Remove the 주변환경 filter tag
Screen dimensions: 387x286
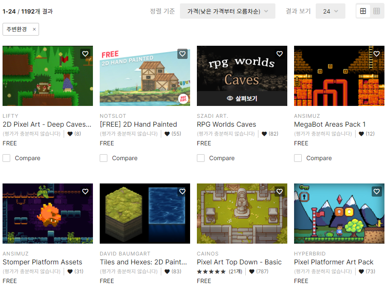tap(34, 29)
